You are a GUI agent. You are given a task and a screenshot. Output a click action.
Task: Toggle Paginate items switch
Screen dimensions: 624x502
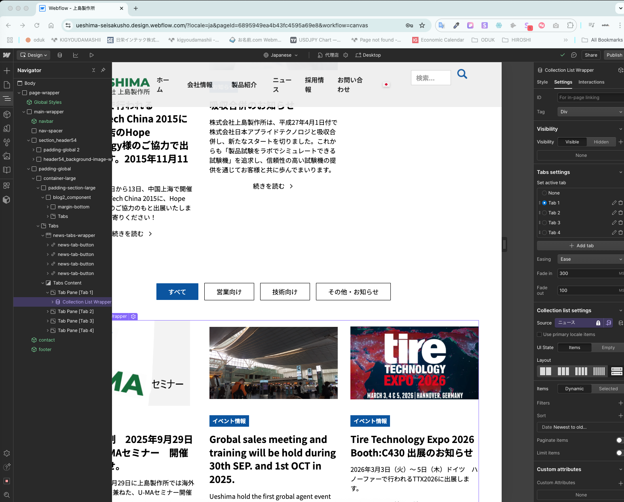click(x=619, y=440)
